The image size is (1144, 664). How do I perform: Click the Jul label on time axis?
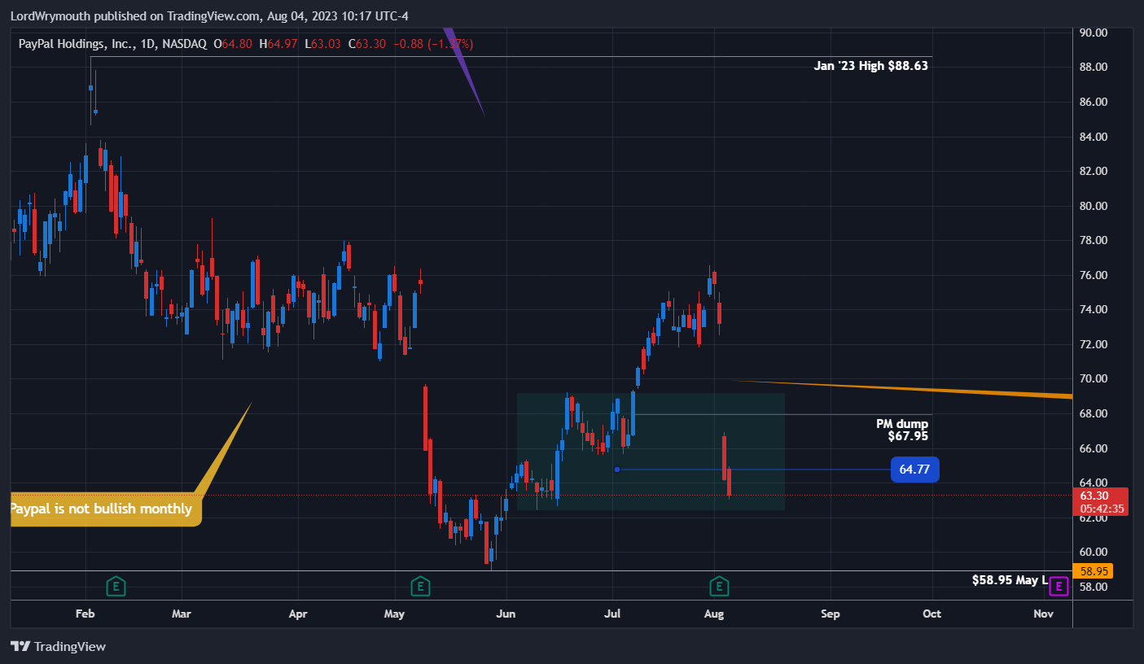point(611,614)
